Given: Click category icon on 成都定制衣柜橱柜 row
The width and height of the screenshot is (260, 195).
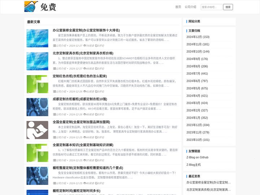Looking at the screenshot, I should (54, 114).
